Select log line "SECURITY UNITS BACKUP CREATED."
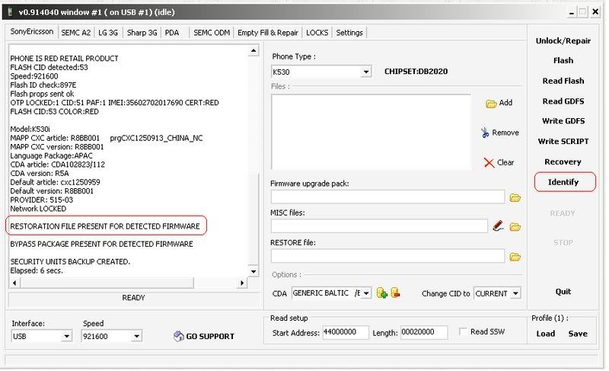The width and height of the screenshot is (609, 371). (x=70, y=262)
